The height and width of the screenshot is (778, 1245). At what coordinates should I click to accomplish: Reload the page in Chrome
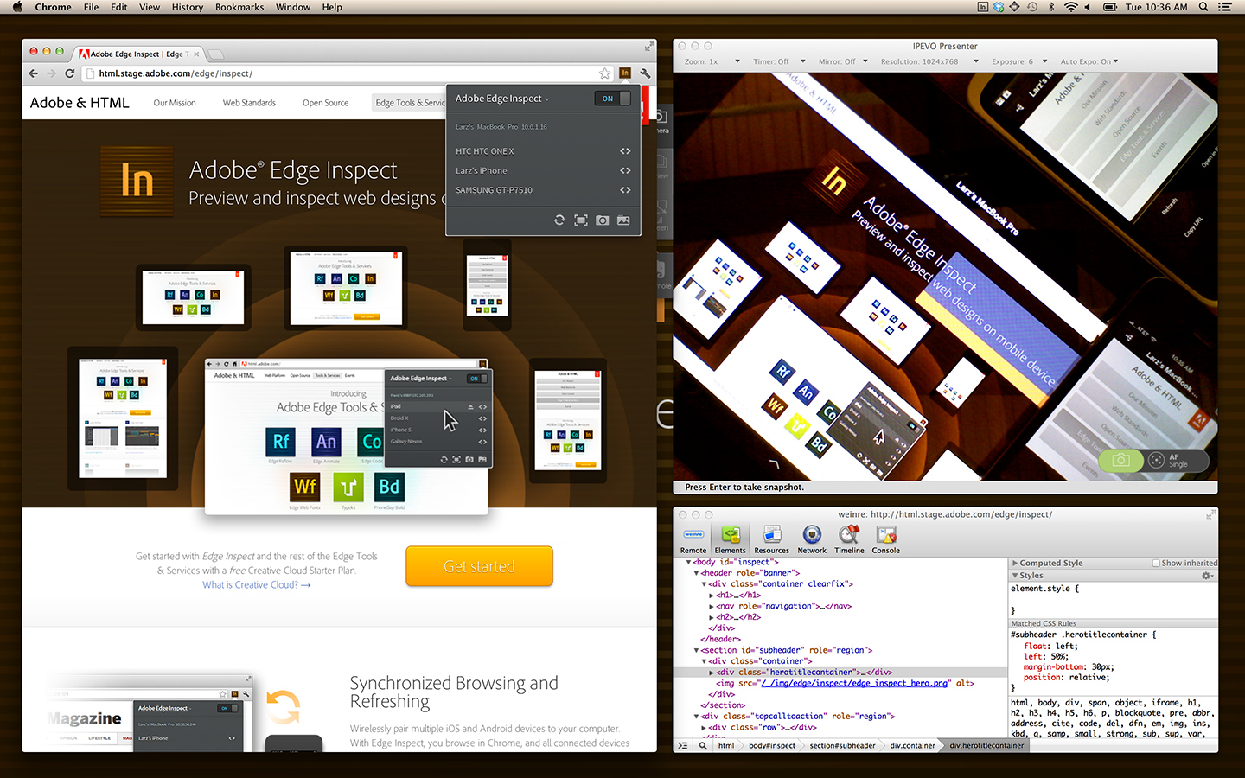click(x=70, y=73)
